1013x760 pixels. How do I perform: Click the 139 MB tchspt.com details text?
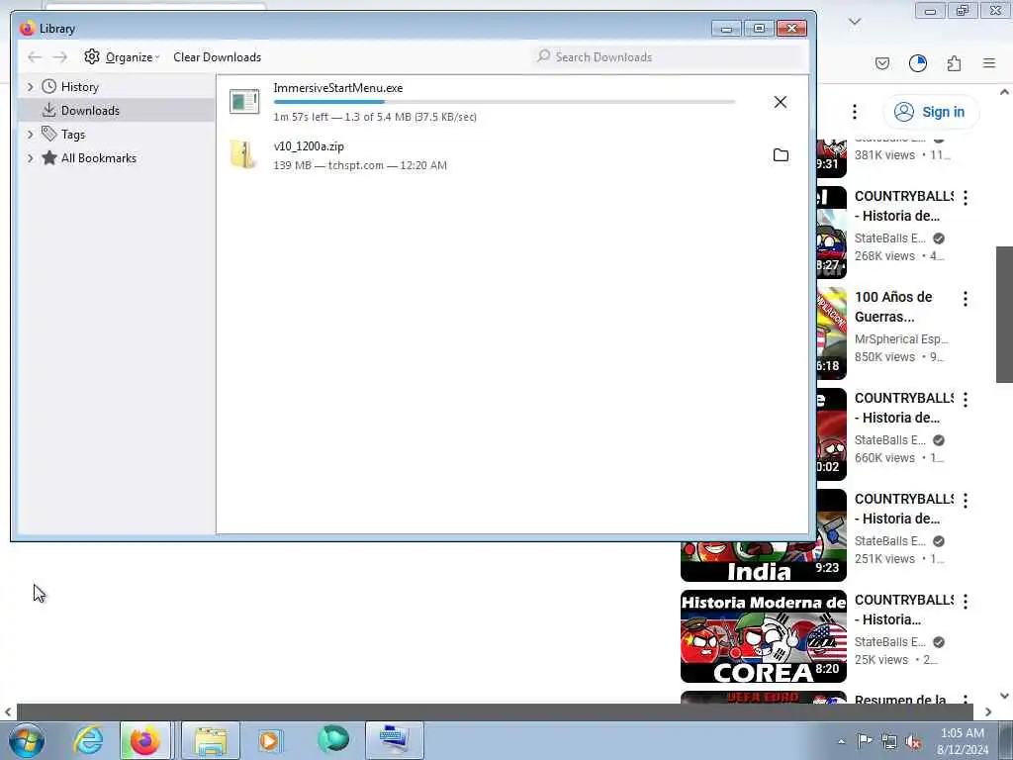[x=360, y=165]
